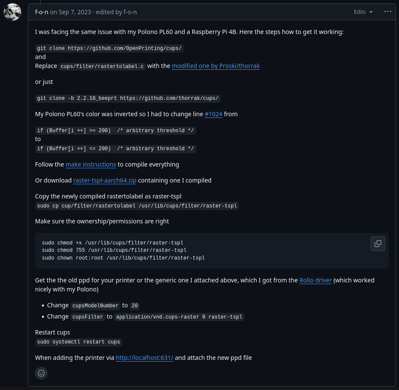This screenshot has width=399, height=390.
Task: Download raster-tspl-aarch64.zip file
Action: pyautogui.click(x=104, y=180)
